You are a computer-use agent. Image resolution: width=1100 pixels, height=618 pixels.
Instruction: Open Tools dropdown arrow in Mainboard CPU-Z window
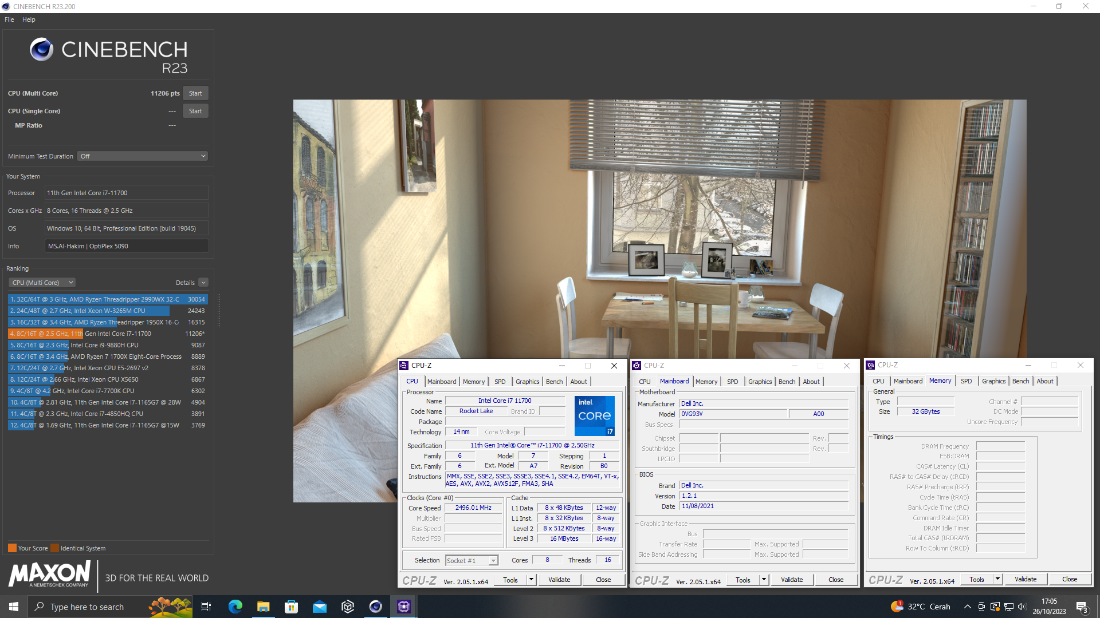coord(764,580)
